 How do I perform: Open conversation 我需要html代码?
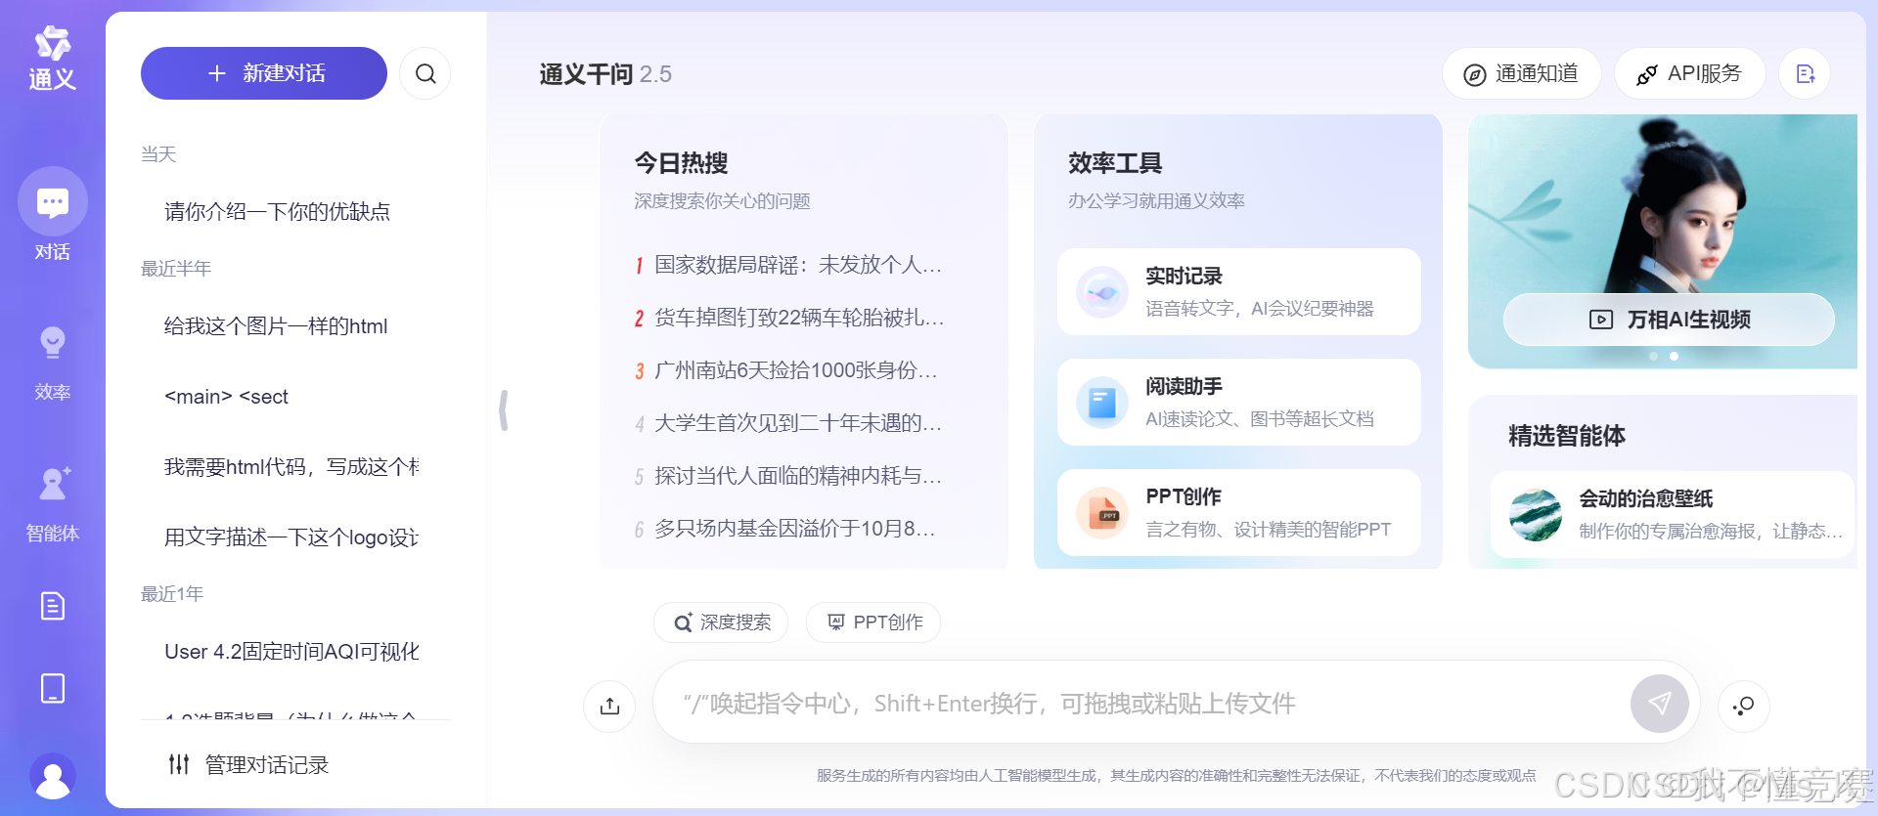(x=291, y=467)
